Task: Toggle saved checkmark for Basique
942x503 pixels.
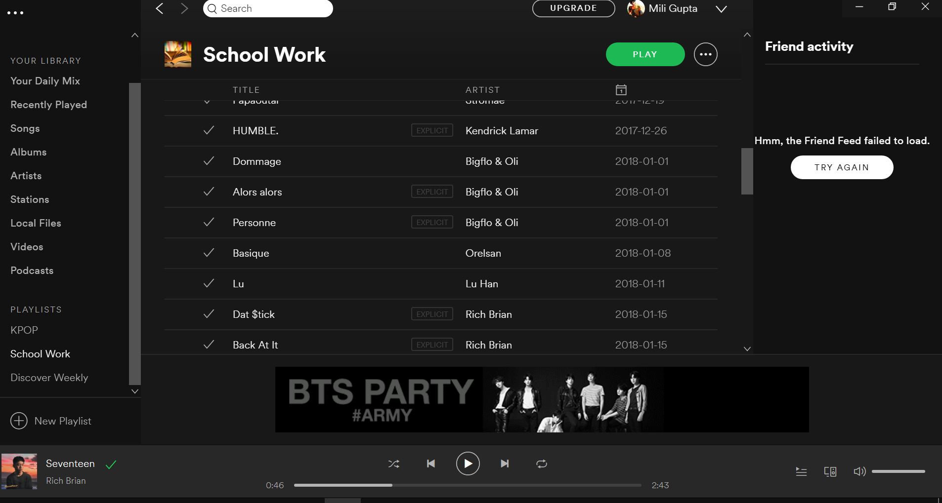Action: pyautogui.click(x=209, y=253)
